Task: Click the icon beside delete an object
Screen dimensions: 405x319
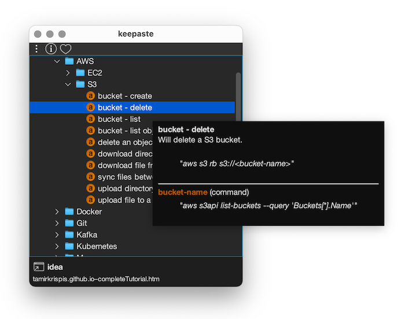Action: coord(90,142)
